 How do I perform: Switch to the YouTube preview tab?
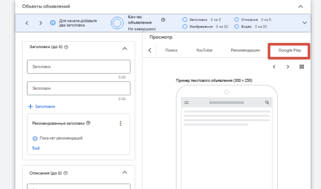coord(204,50)
